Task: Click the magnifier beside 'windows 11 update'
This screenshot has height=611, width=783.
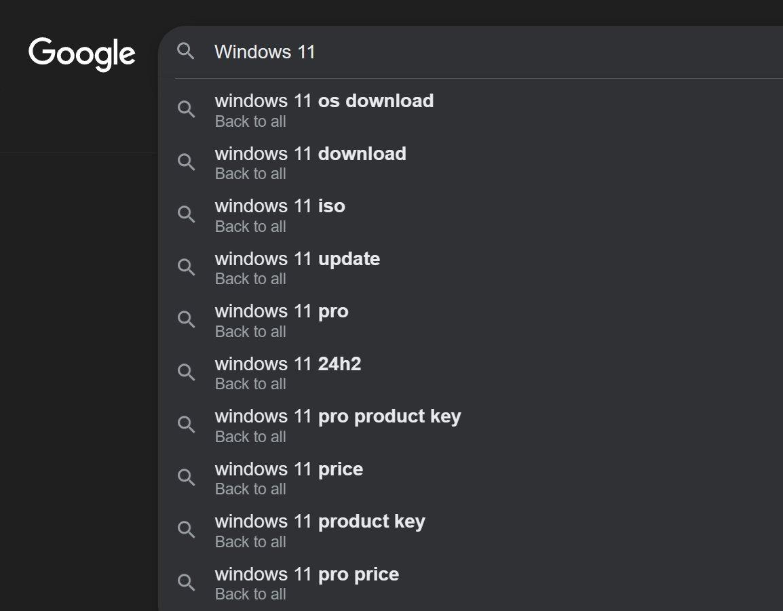Action: 187,267
